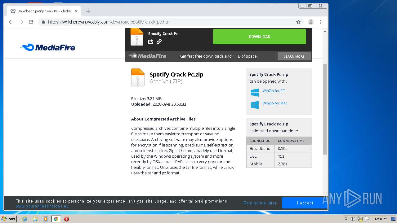Image resolution: width=397 pixels, height=223 pixels.
Task: Click the File size: 3.81 MB text
Action: [x=146, y=98]
